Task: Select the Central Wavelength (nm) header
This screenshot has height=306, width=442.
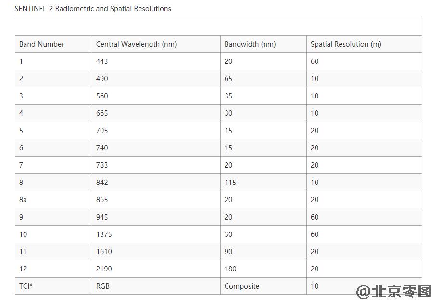Action: [136, 44]
